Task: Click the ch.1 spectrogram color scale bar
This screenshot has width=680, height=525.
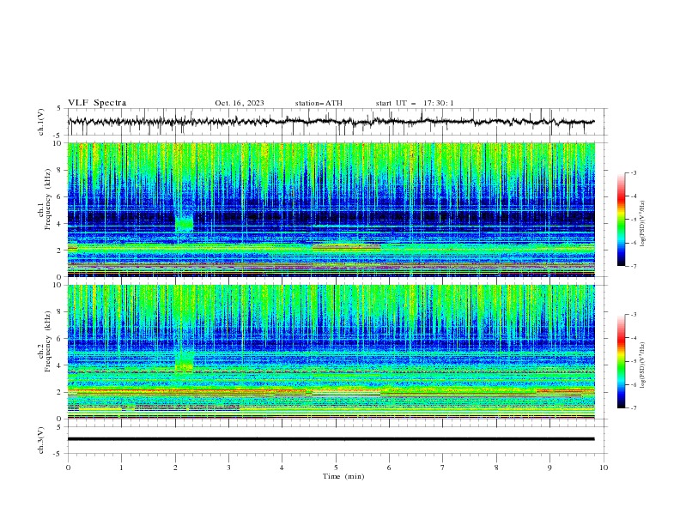Action: (621, 219)
